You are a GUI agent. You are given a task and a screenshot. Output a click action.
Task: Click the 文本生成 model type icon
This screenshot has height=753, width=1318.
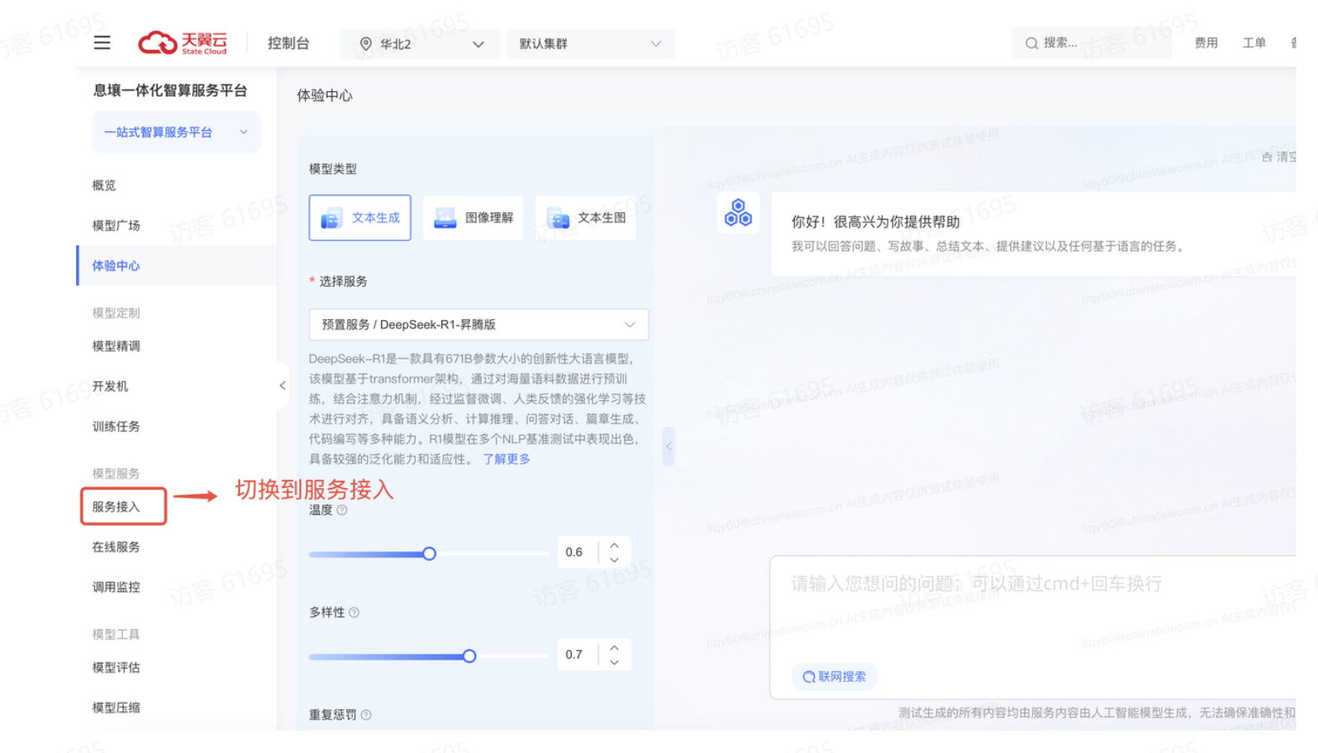tap(332, 218)
